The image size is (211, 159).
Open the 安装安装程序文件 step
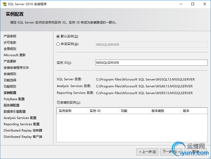16,68
